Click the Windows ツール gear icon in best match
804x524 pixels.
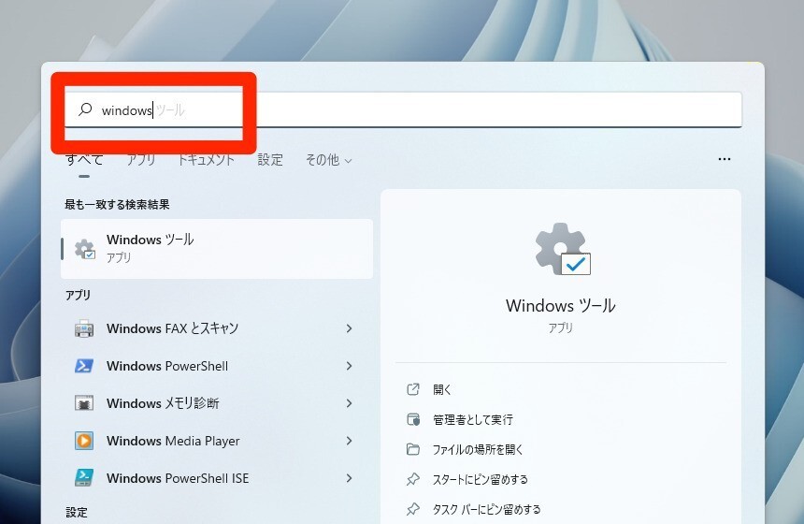[x=85, y=249]
